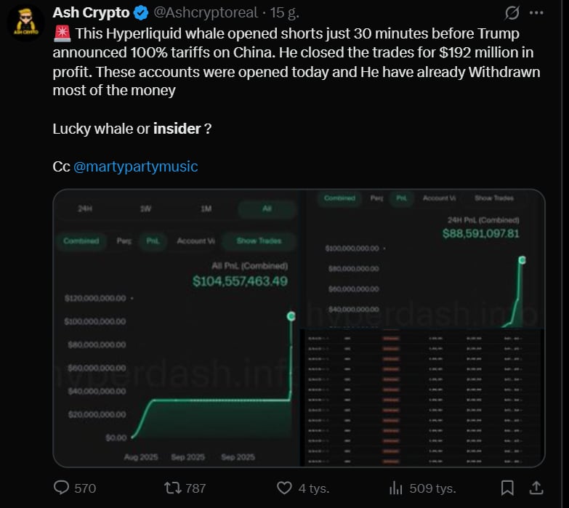Toggle 'Show Trades' in the left chart panel
This screenshot has width=569, height=508.
259,241
